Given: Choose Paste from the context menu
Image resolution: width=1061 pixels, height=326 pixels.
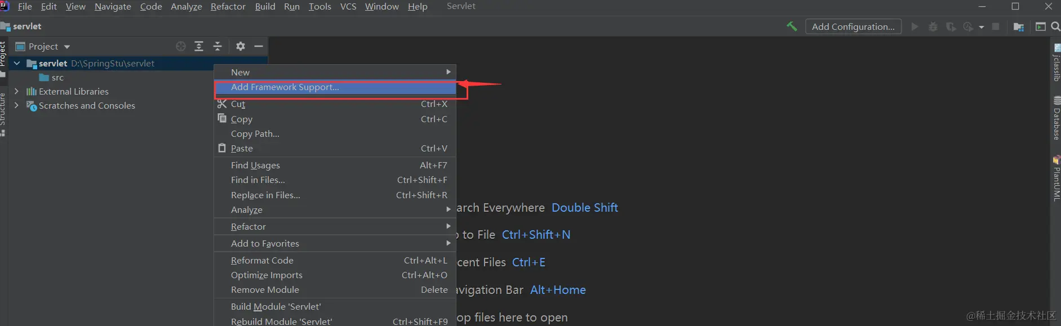Looking at the screenshot, I should pos(335,148).
